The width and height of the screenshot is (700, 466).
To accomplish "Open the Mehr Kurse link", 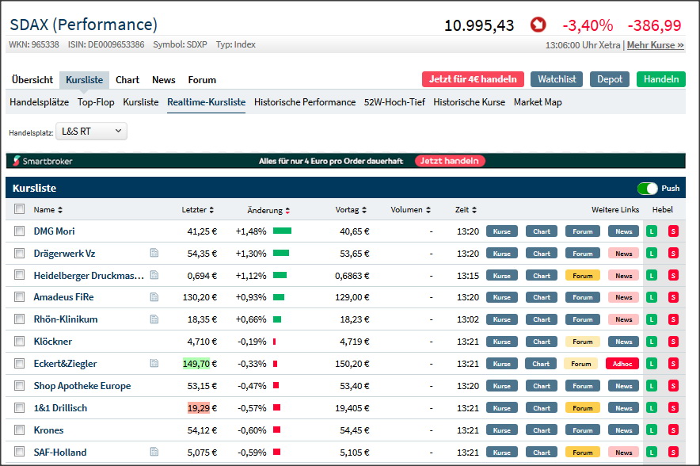I will coord(655,45).
